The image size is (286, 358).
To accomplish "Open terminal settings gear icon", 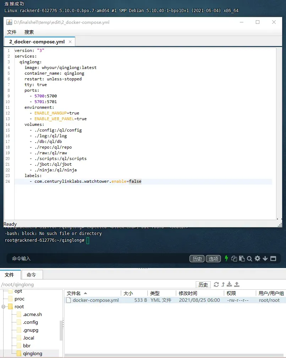I will 258,258.
